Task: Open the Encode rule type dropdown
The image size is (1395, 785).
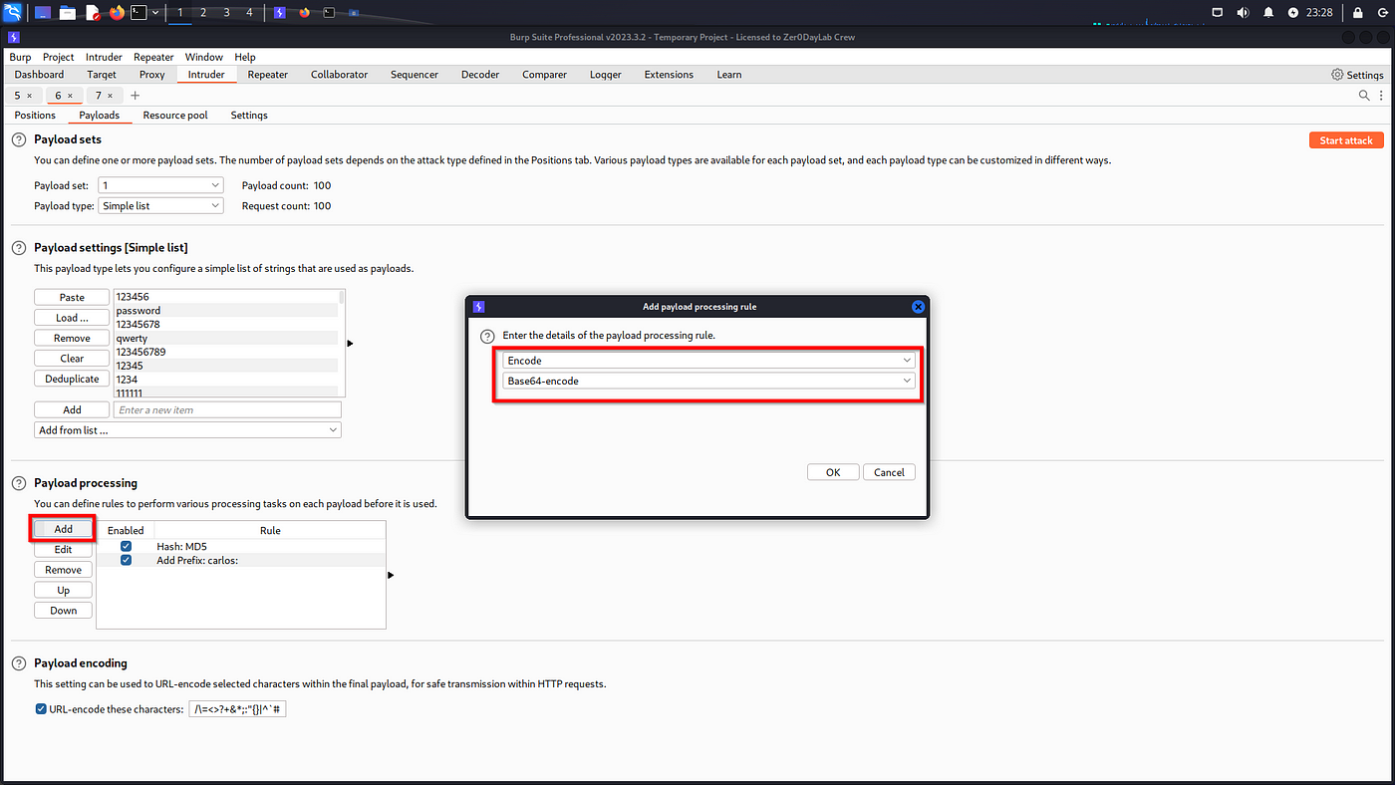Action: tap(709, 361)
